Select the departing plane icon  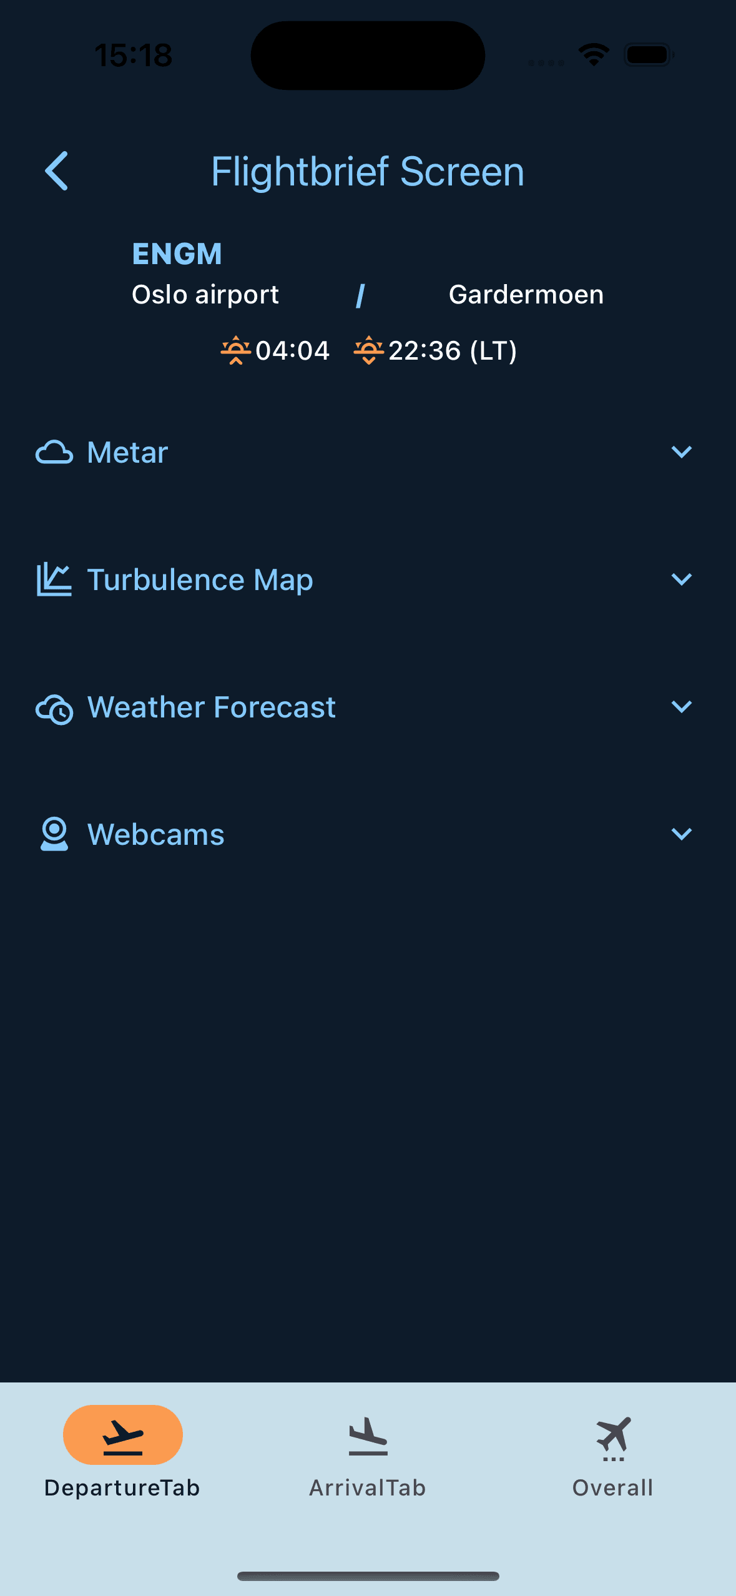(123, 1435)
